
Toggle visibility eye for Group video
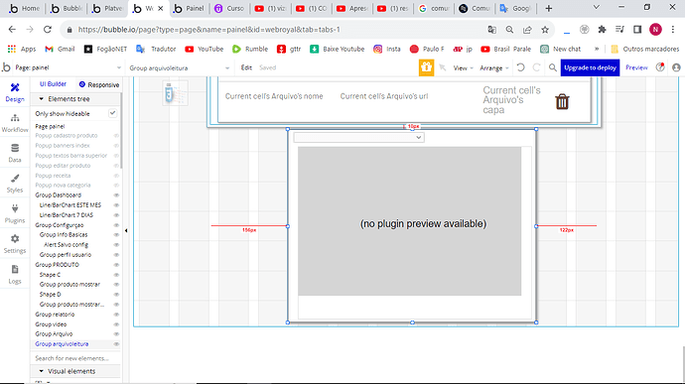pos(116,324)
